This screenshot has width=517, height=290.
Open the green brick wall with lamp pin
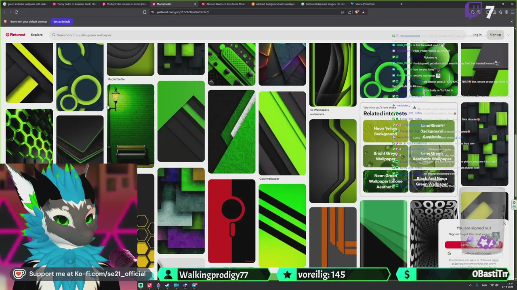click(130, 125)
